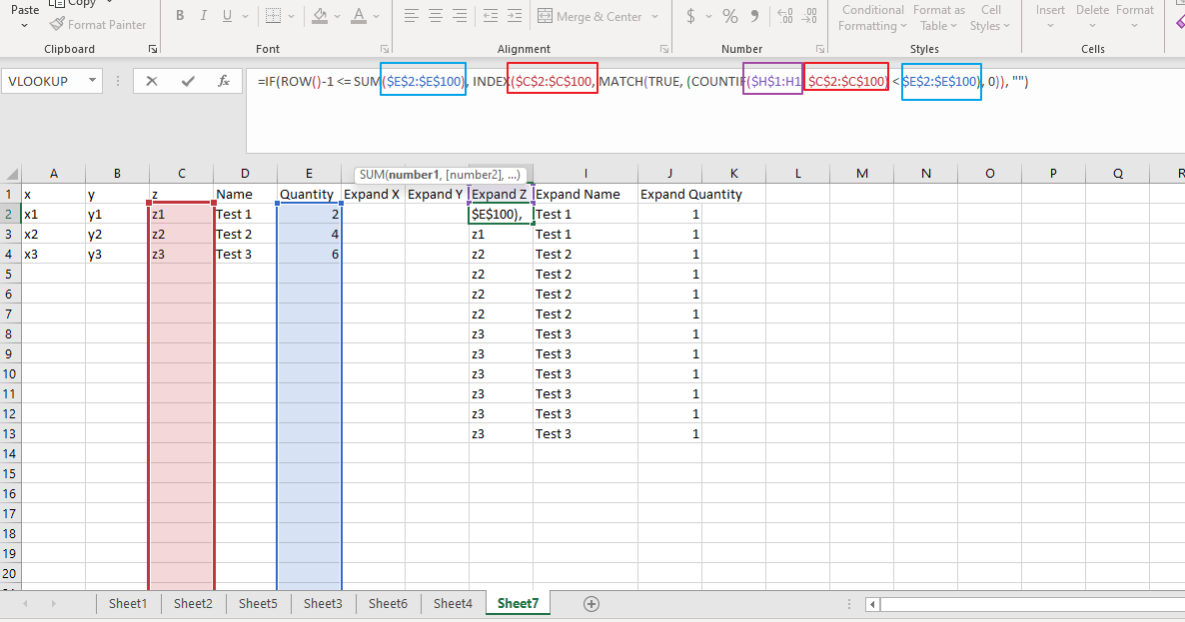Click the Format cells button
Screen dimensions: 1185x622
1134,16
